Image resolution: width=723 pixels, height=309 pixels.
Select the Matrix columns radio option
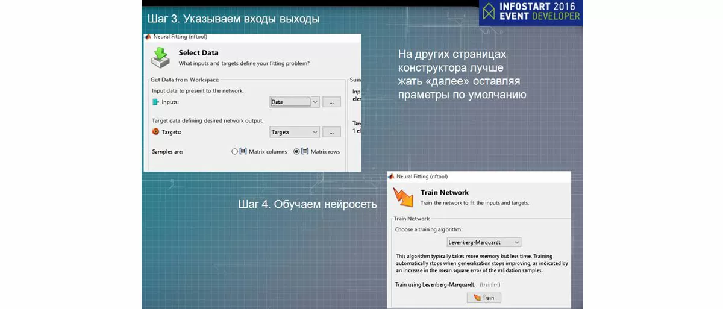coord(235,152)
